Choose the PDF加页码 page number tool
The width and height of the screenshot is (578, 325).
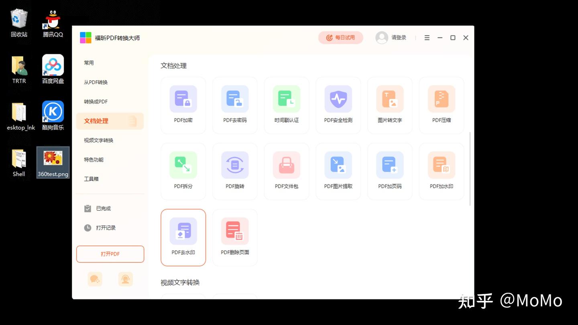[x=390, y=171]
